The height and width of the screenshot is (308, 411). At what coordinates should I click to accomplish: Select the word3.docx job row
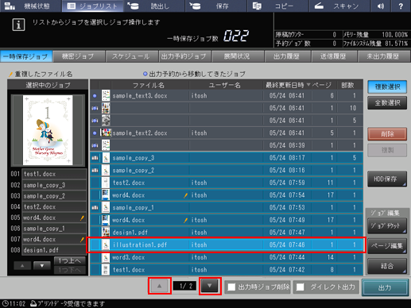click(227, 257)
